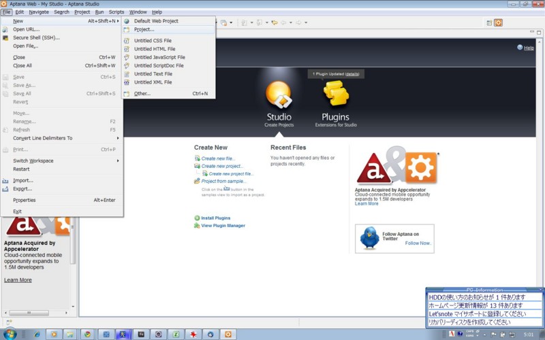Click the Install Plugins green plus icon
Image resolution: width=545 pixels, height=340 pixels.
click(197, 218)
